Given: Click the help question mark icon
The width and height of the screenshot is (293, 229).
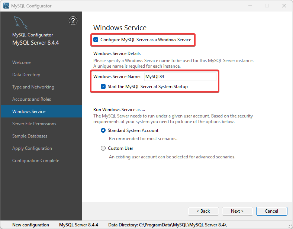Looking at the screenshot, I should click(73, 21).
